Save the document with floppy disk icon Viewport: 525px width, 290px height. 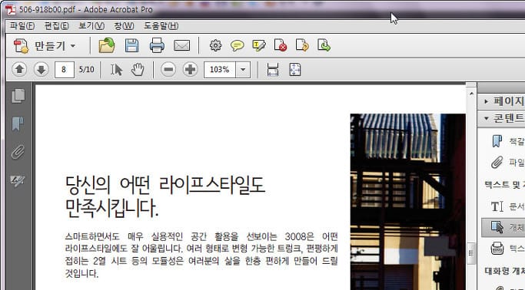click(x=132, y=45)
